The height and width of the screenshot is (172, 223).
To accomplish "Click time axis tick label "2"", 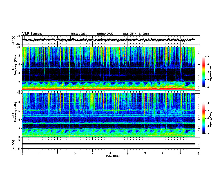I will (57, 153).
